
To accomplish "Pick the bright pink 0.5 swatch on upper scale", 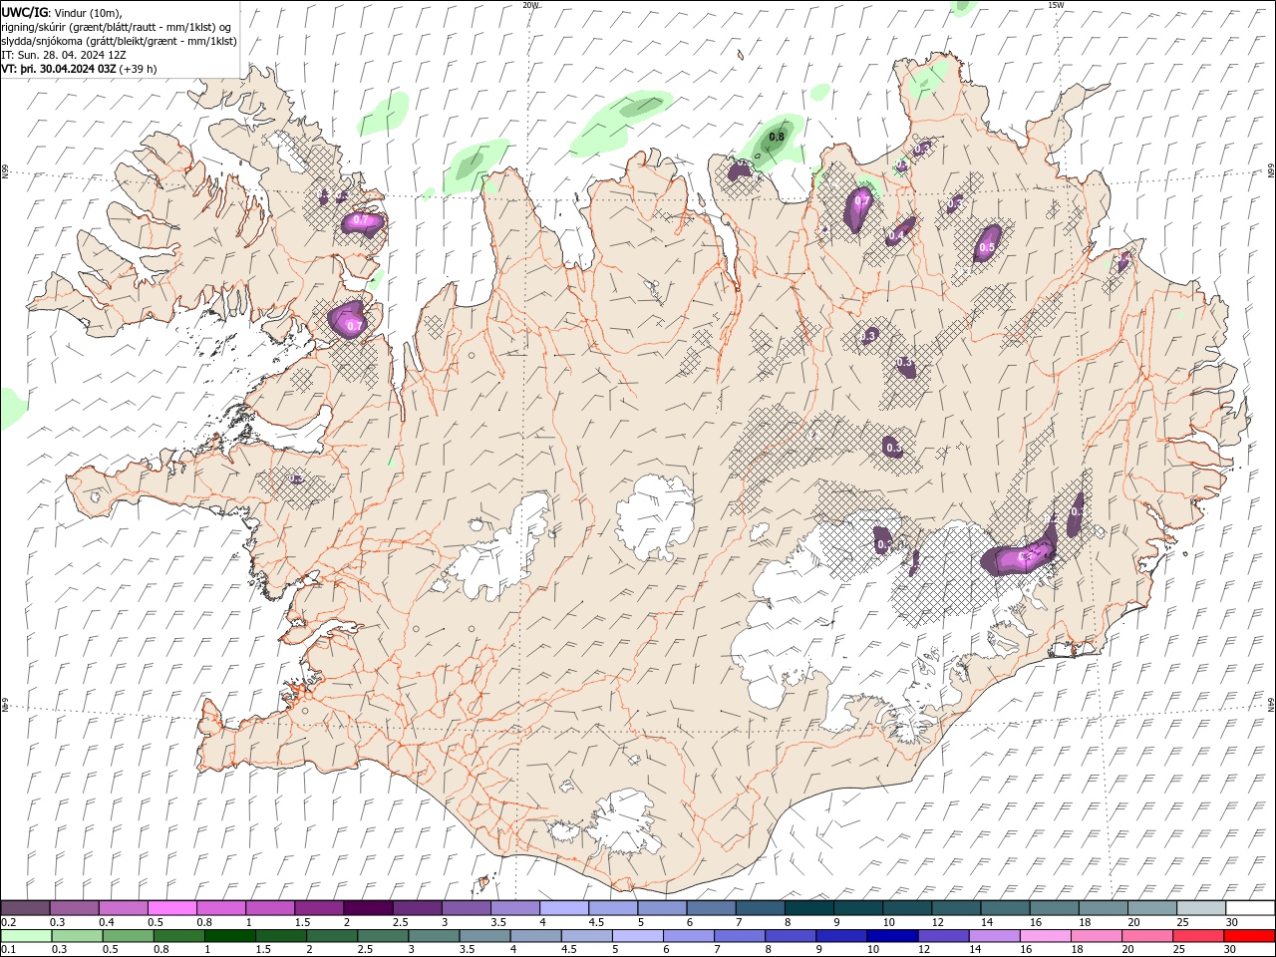I will click(172, 908).
